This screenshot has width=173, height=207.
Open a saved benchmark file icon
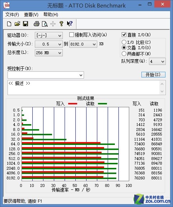[17, 24]
